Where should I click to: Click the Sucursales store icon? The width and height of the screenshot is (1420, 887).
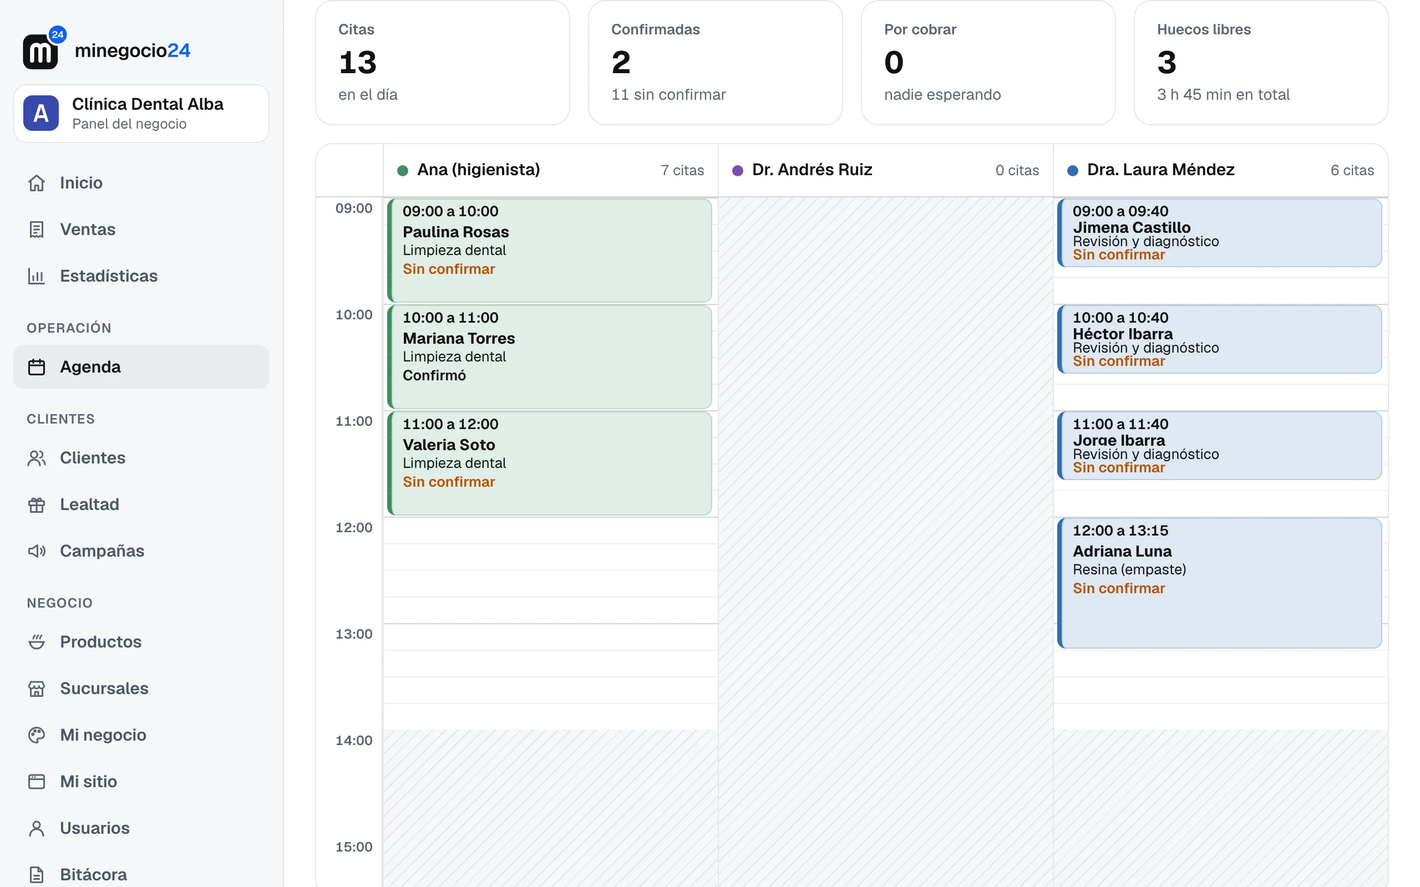pos(37,689)
